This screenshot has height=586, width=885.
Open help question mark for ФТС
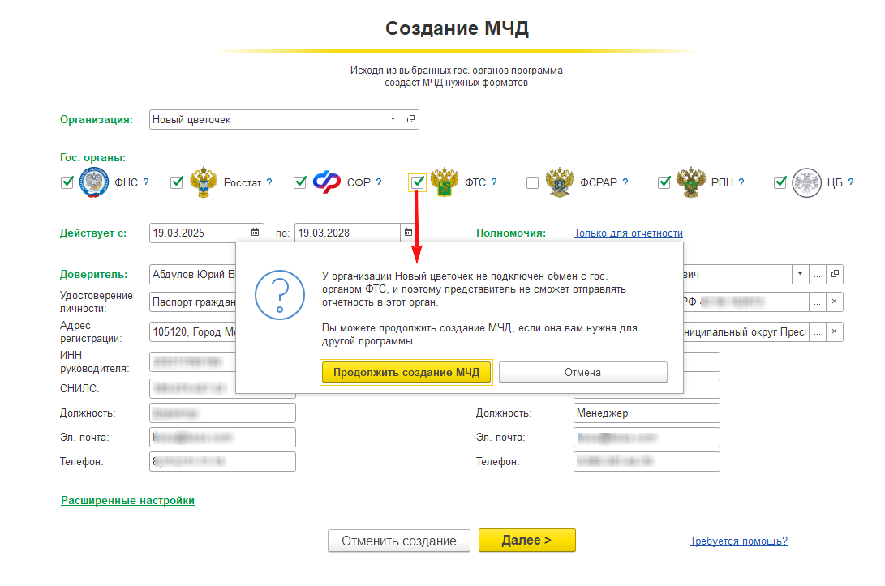coord(494,182)
